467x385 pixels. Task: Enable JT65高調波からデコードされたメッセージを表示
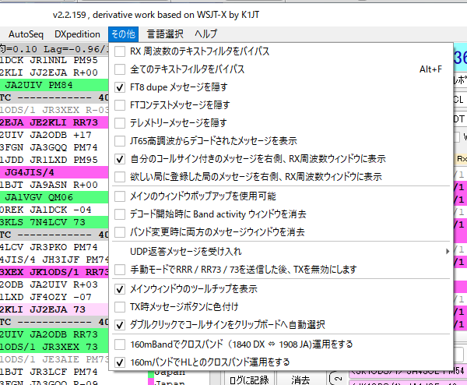(281, 141)
